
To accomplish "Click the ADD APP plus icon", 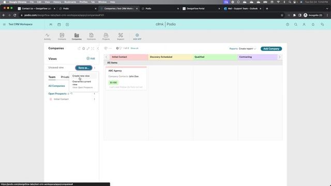I will point(137,35).
